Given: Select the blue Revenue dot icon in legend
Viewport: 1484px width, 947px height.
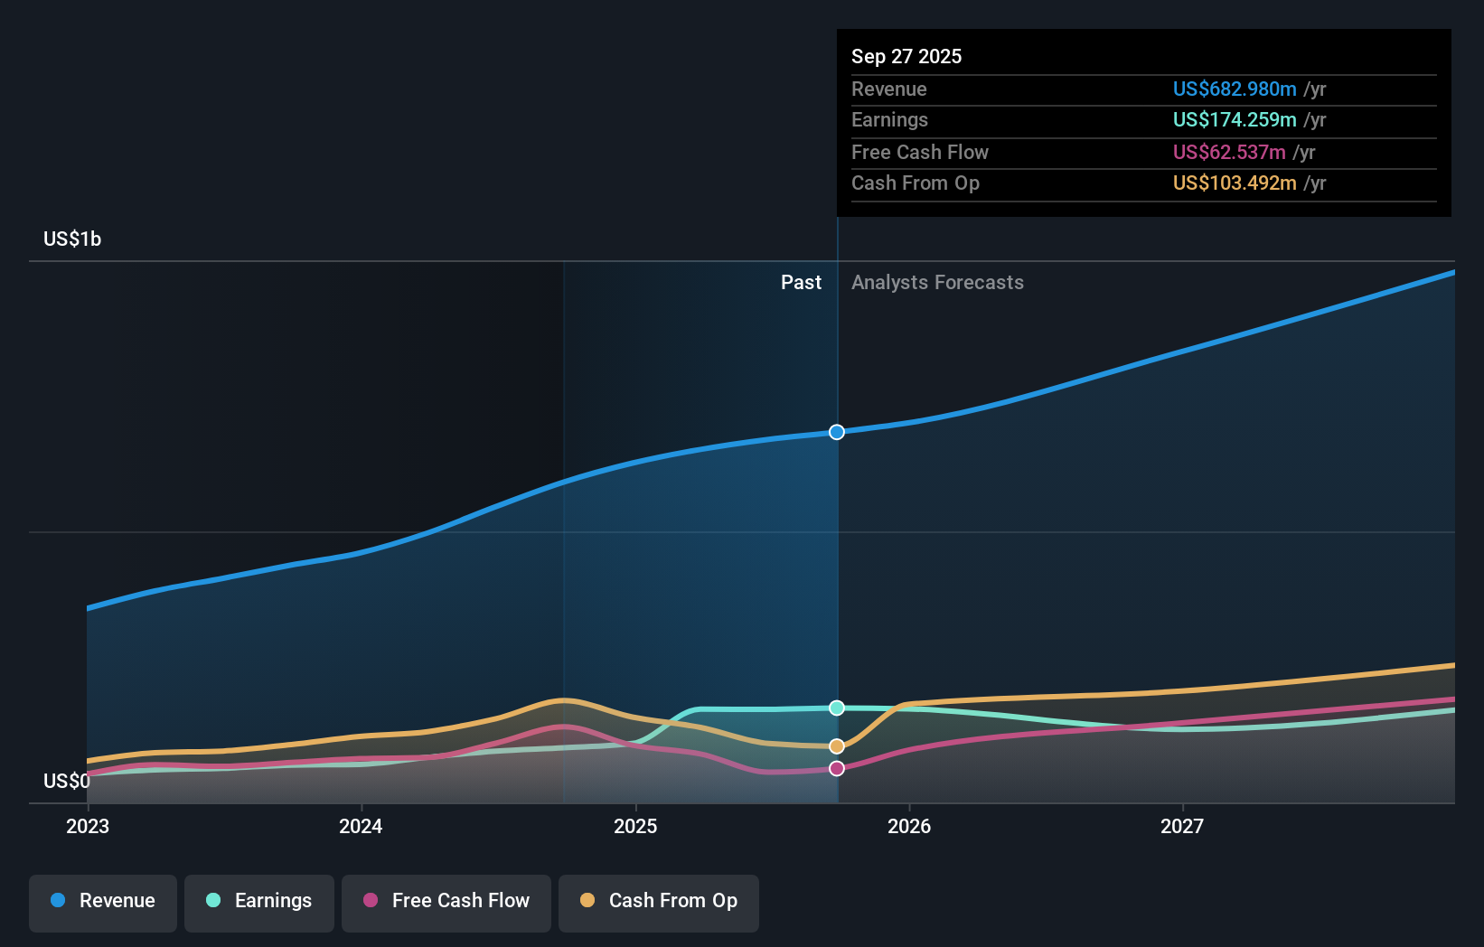Looking at the screenshot, I should pos(59,901).
